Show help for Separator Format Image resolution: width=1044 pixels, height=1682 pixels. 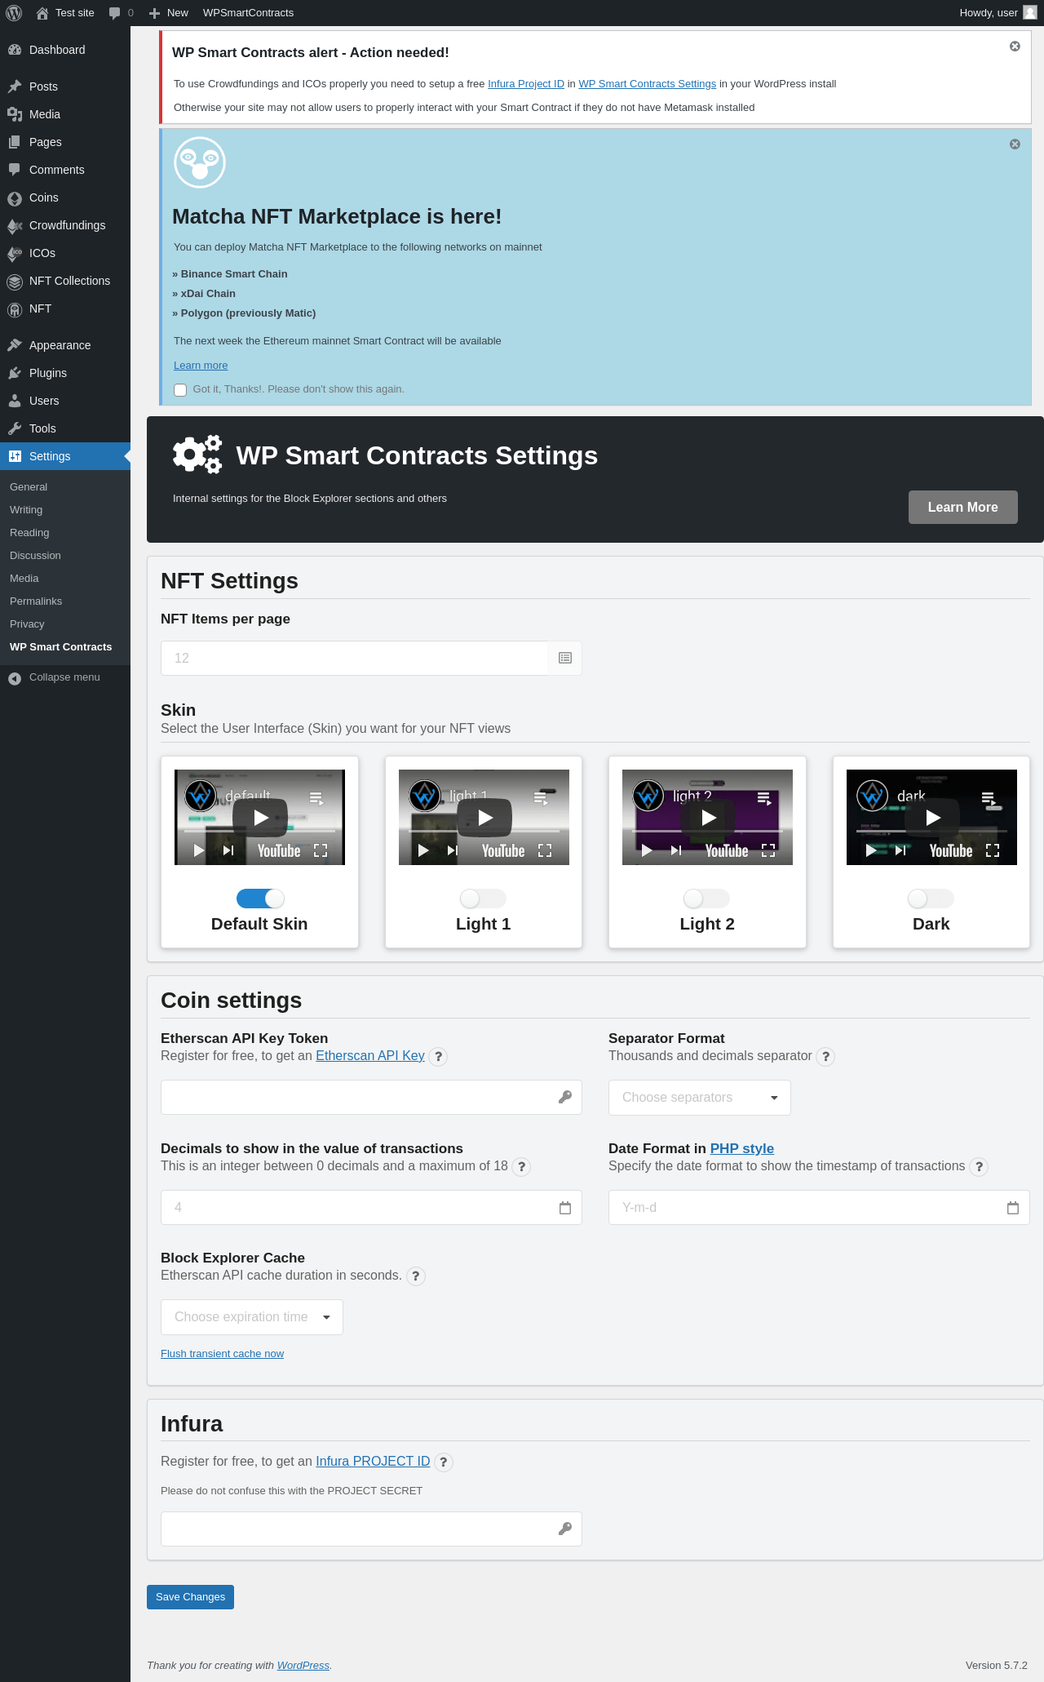click(x=825, y=1057)
